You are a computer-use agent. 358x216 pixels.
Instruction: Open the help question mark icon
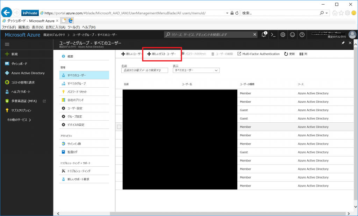[x=302, y=35]
